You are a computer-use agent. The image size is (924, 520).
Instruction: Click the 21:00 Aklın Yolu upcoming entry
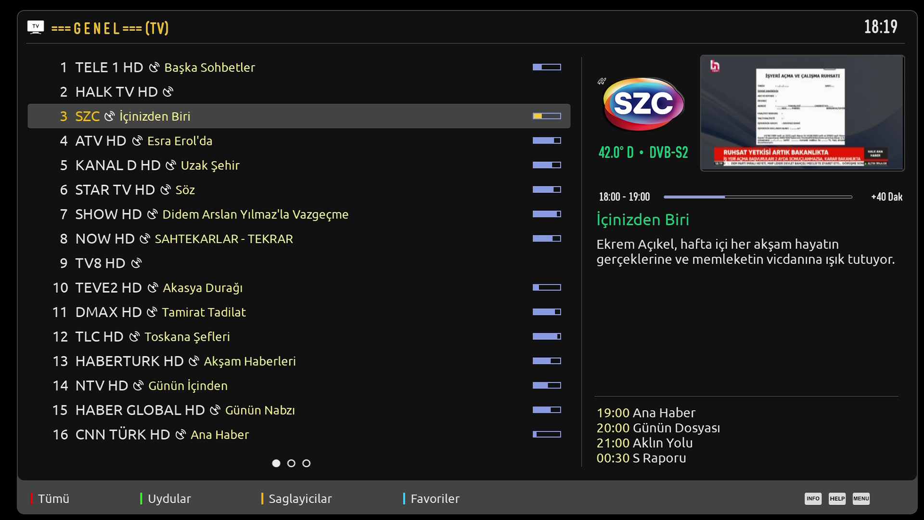[x=645, y=443]
